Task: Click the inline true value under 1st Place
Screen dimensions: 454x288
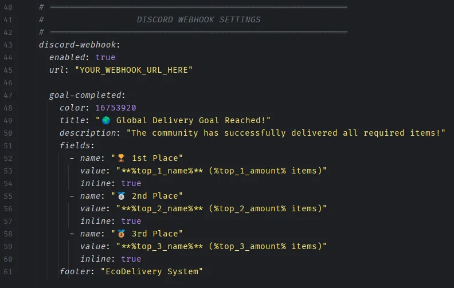Action: tap(131, 183)
